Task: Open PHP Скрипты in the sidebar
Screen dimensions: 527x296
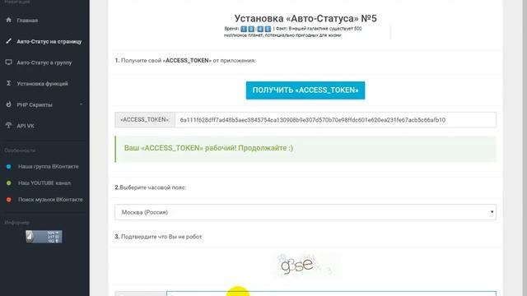Action: (35, 104)
